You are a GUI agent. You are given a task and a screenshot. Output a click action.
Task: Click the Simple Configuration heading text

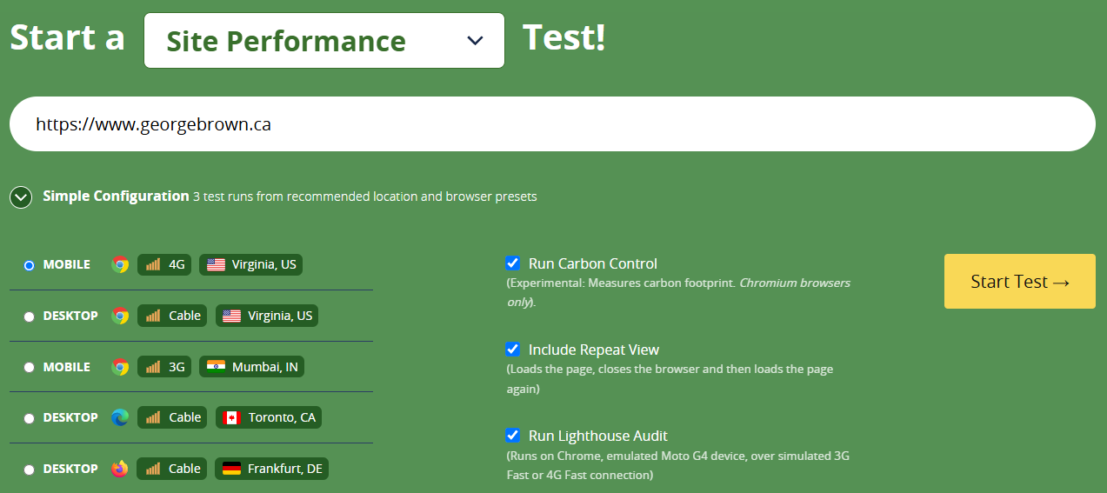pyautogui.click(x=116, y=197)
